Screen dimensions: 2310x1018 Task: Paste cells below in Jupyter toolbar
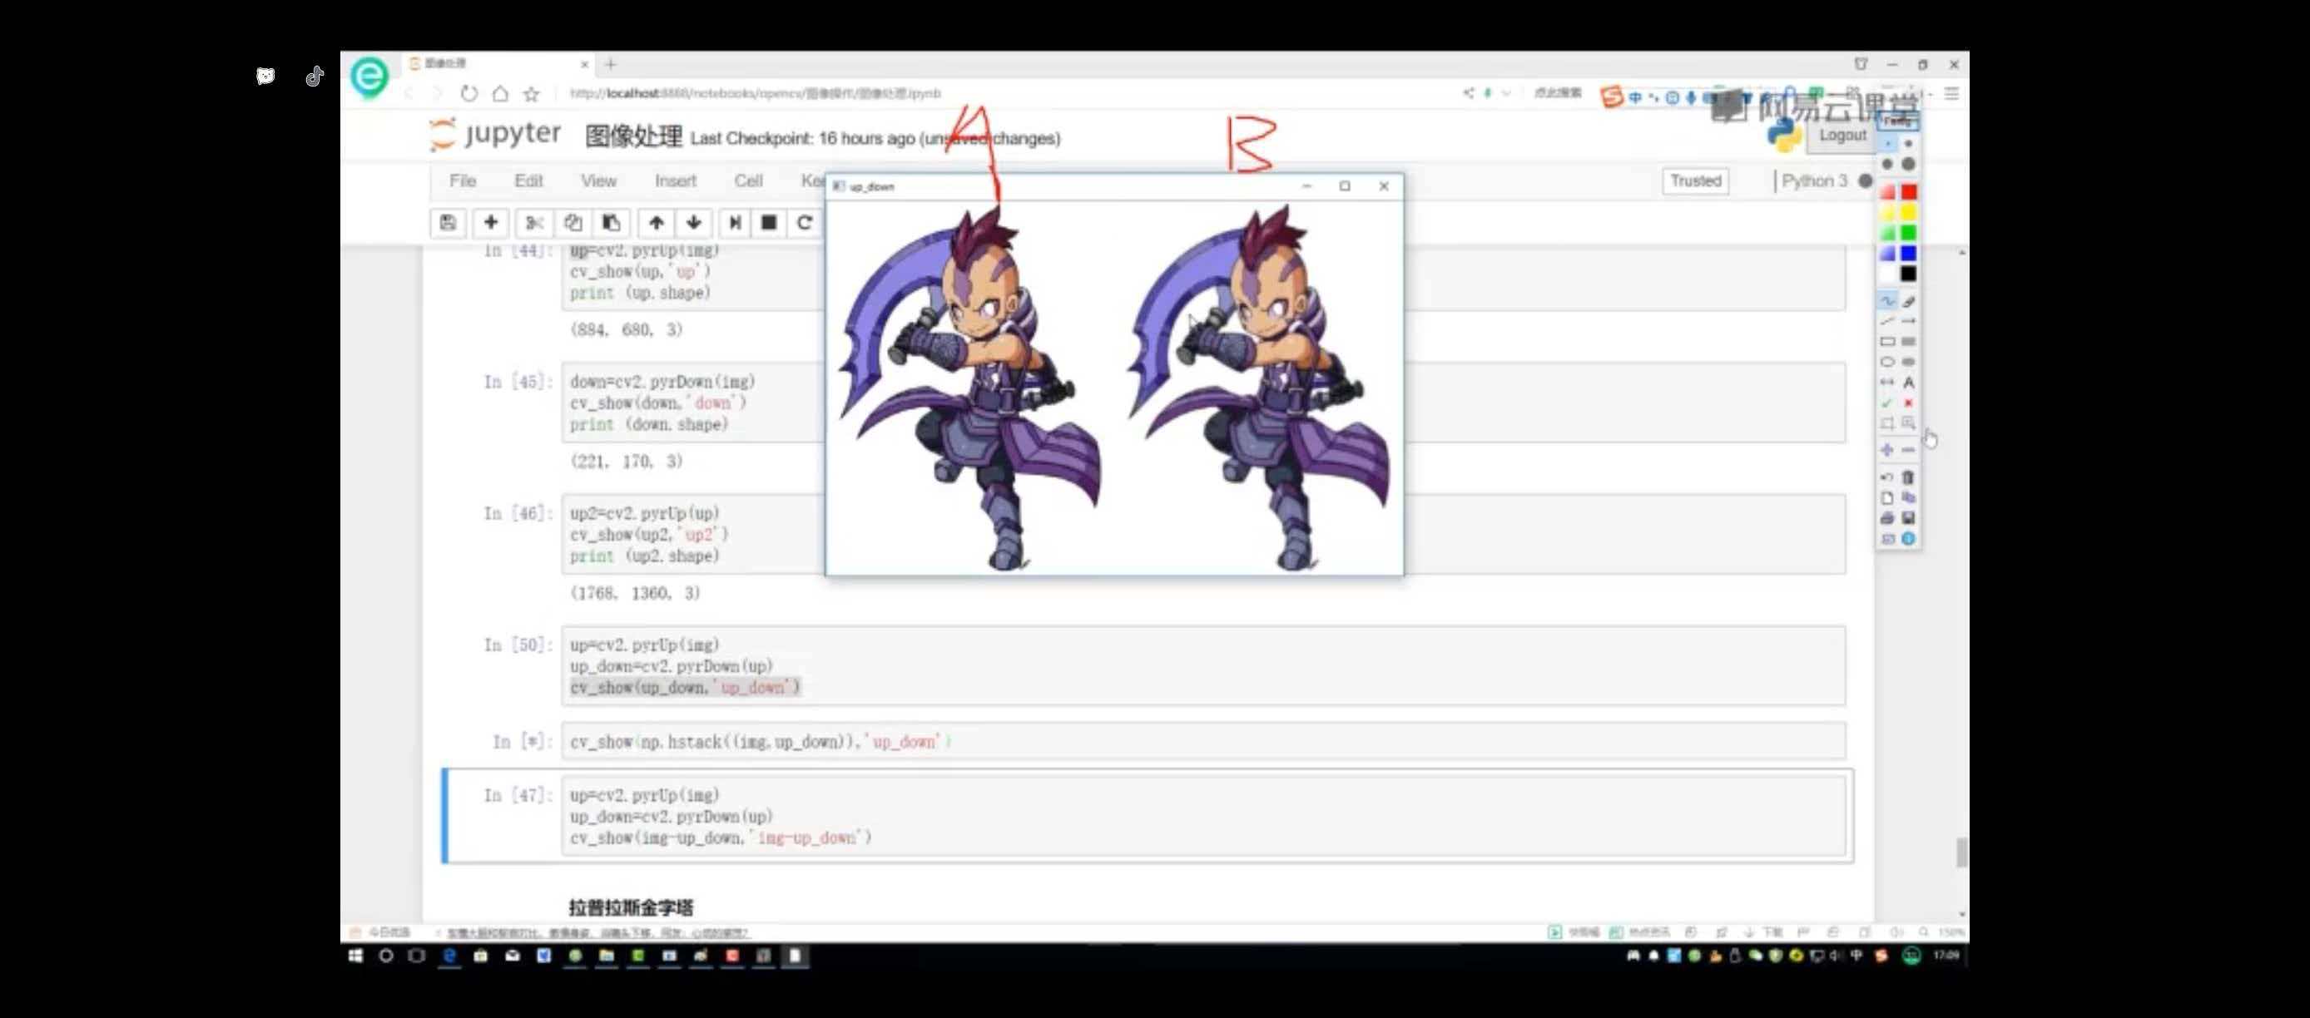(x=612, y=222)
